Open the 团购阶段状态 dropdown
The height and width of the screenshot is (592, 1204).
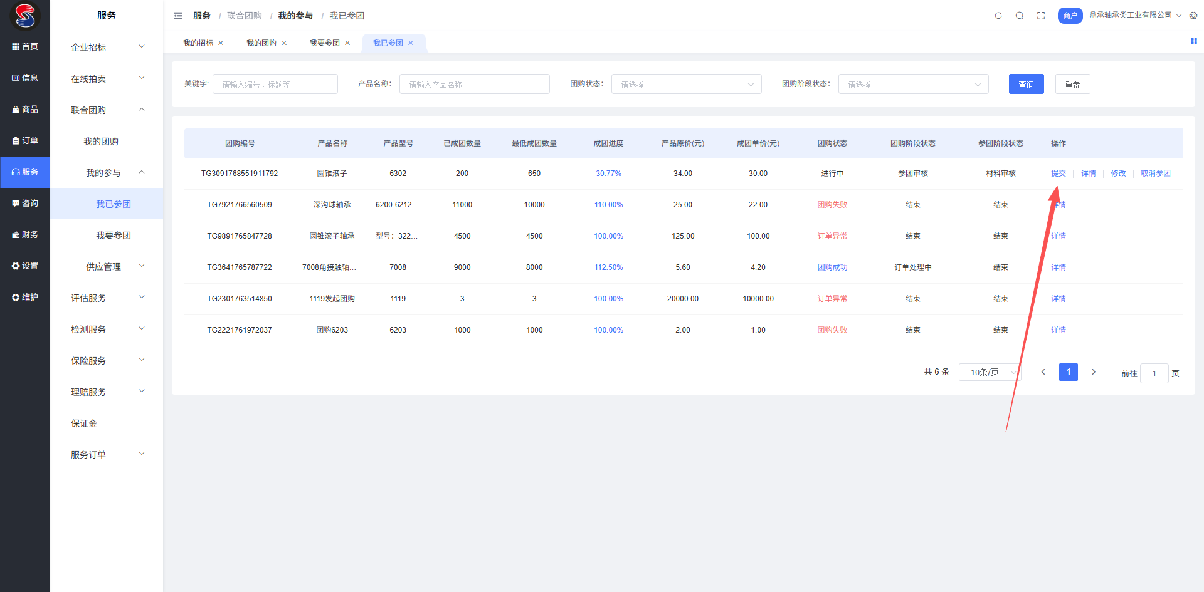pyautogui.click(x=913, y=85)
